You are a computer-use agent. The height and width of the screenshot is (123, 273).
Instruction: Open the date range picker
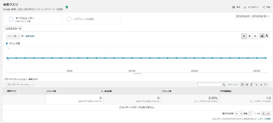click(253, 16)
